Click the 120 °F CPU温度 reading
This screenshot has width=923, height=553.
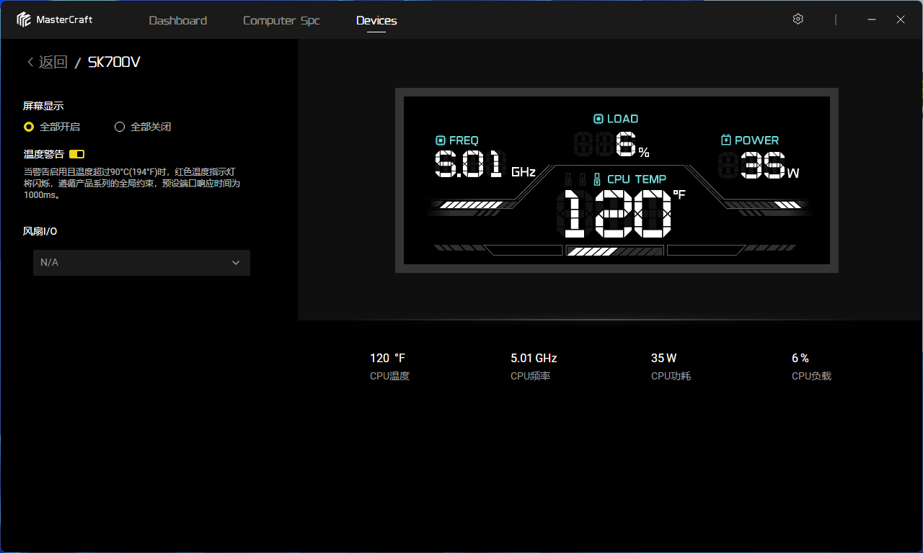point(388,358)
